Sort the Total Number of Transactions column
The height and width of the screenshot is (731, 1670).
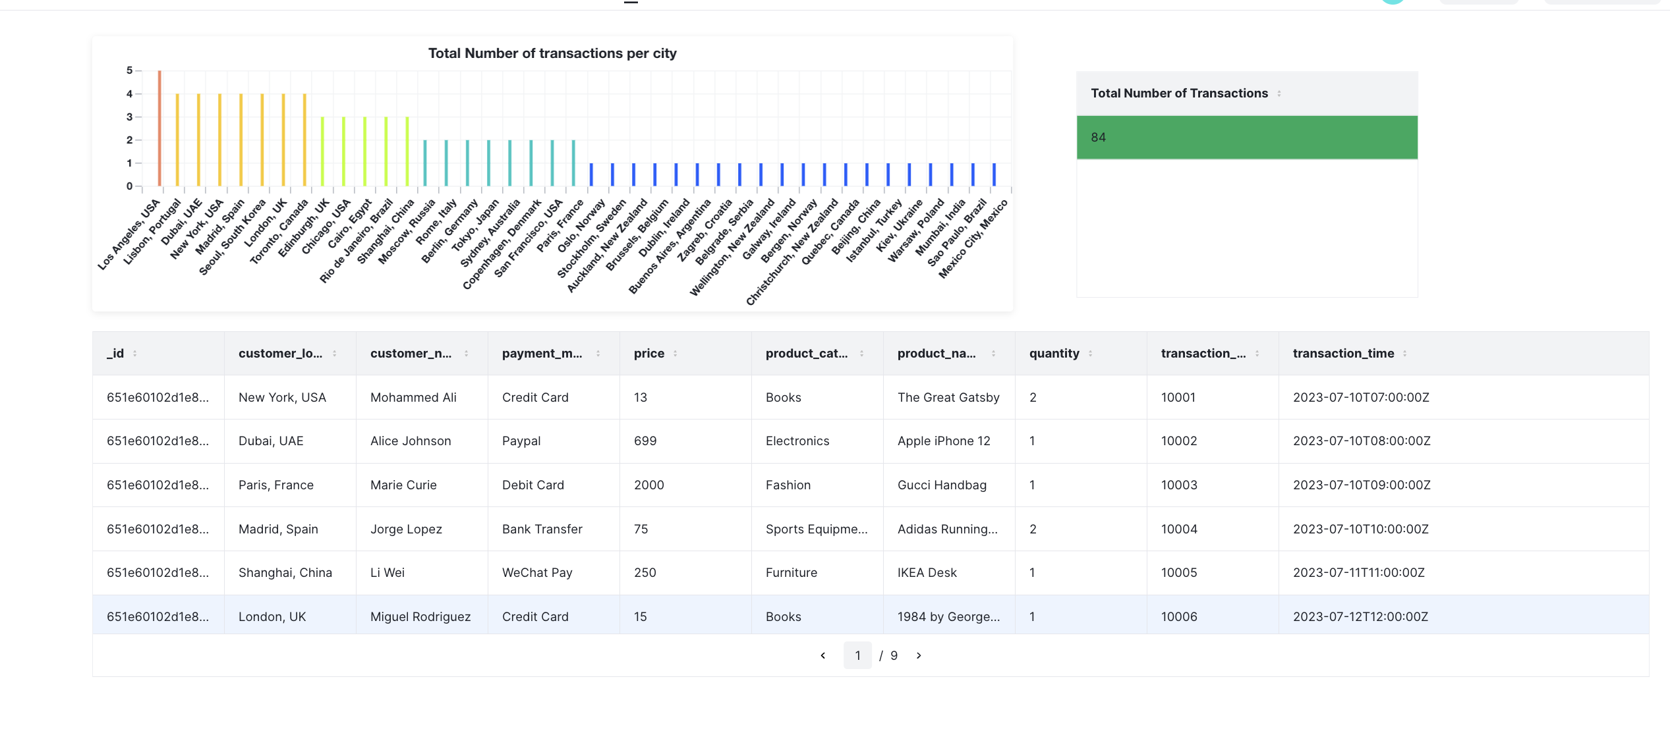coord(1279,94)
